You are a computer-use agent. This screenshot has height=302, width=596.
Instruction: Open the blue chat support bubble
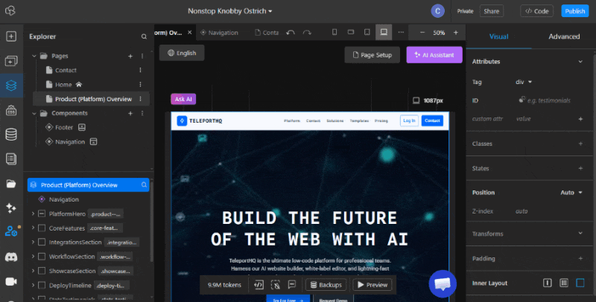coord(443,284)
